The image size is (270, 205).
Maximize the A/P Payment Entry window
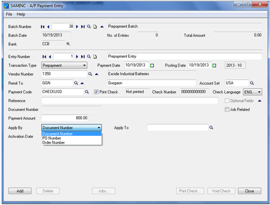coord(247,4)
